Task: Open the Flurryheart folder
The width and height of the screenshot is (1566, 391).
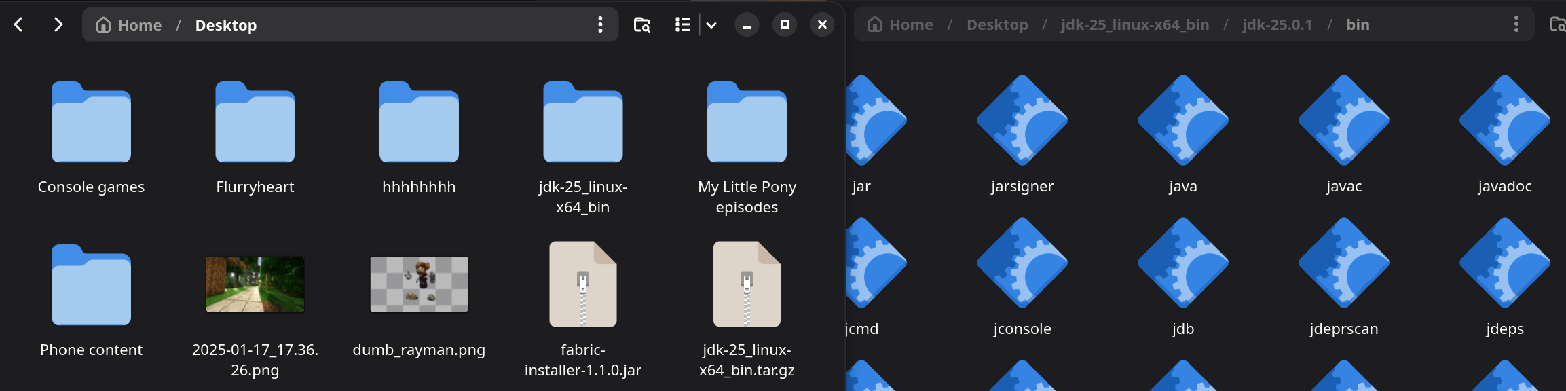Action: click(x=255, y=122)
